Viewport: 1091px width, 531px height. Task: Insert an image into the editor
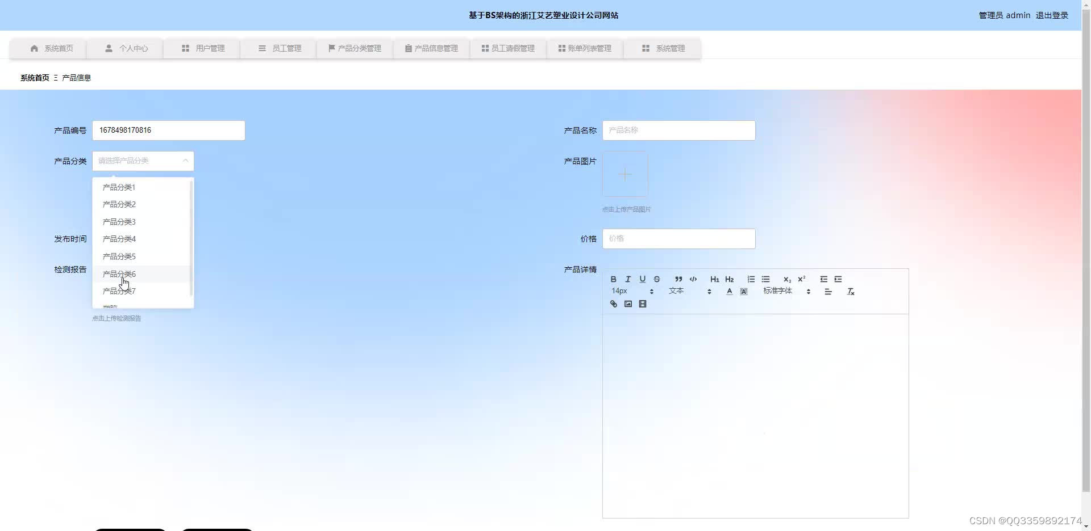pos(628,304)
